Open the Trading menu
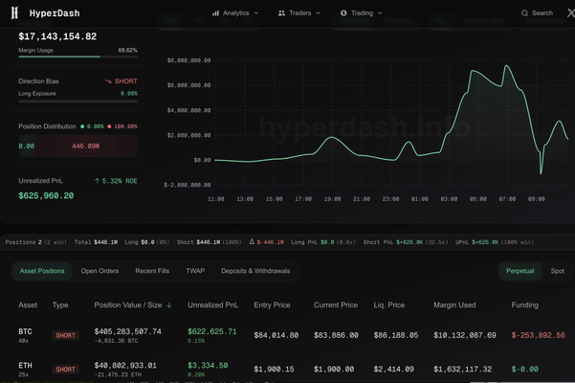 click(362, 12)
